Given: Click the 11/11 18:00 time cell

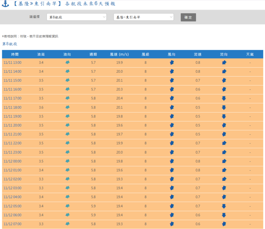Looking at the screenshot, I should 12,107.
